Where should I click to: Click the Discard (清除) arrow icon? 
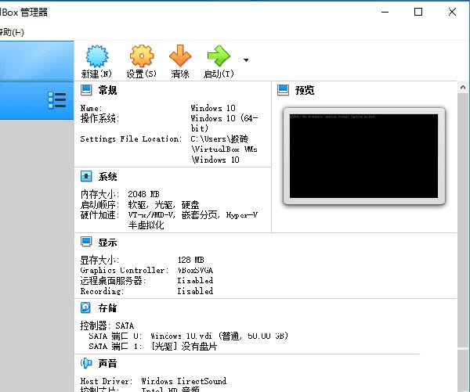pyautogui.click(x=180, y=56)
